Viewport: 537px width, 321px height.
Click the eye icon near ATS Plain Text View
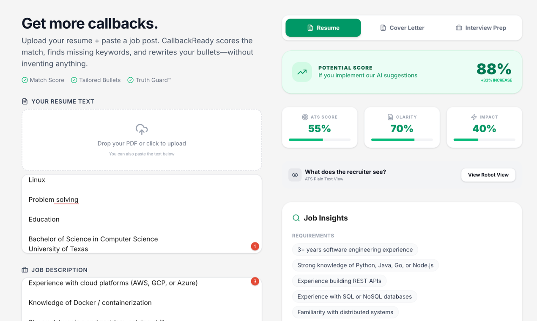click(x=295, y=175)
